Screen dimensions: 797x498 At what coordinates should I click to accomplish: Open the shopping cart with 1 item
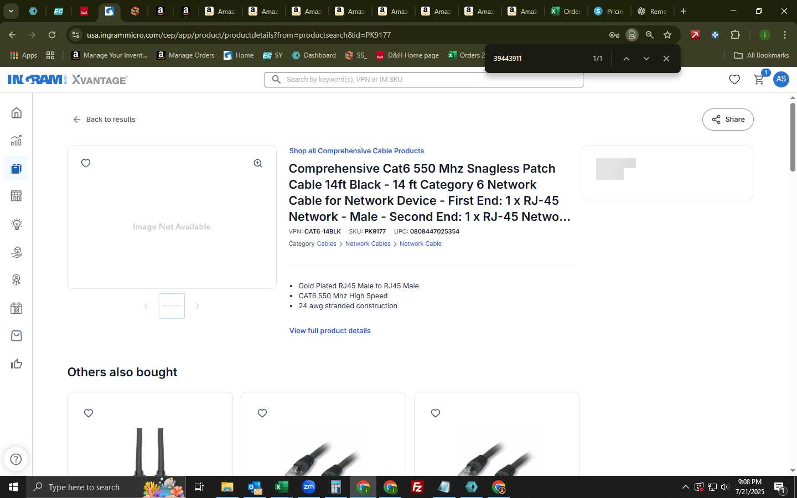pyautogui.click(x=759, y=79)
